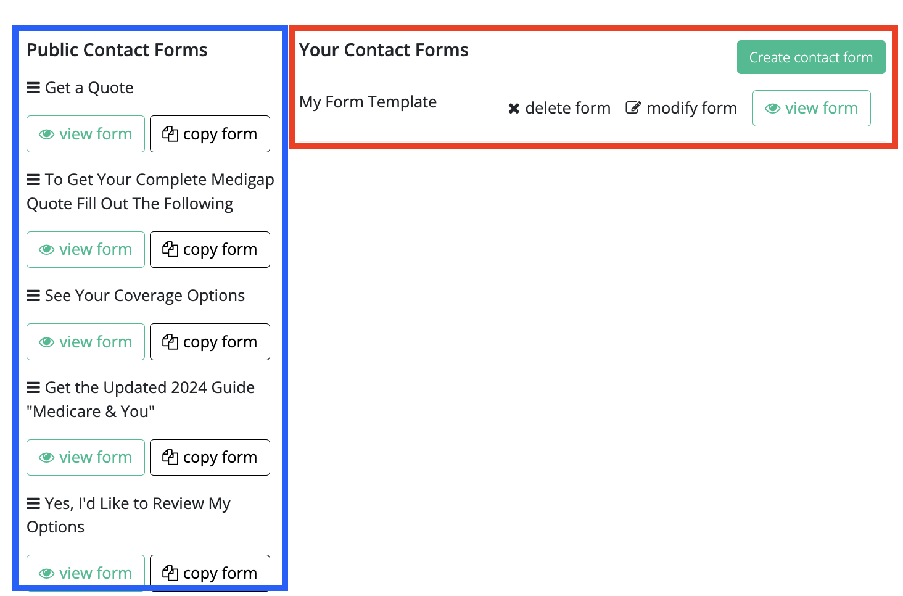Click the drag handle beside See Your Coverage Options
Screen dimensions: 903x596
click(33, 295)
